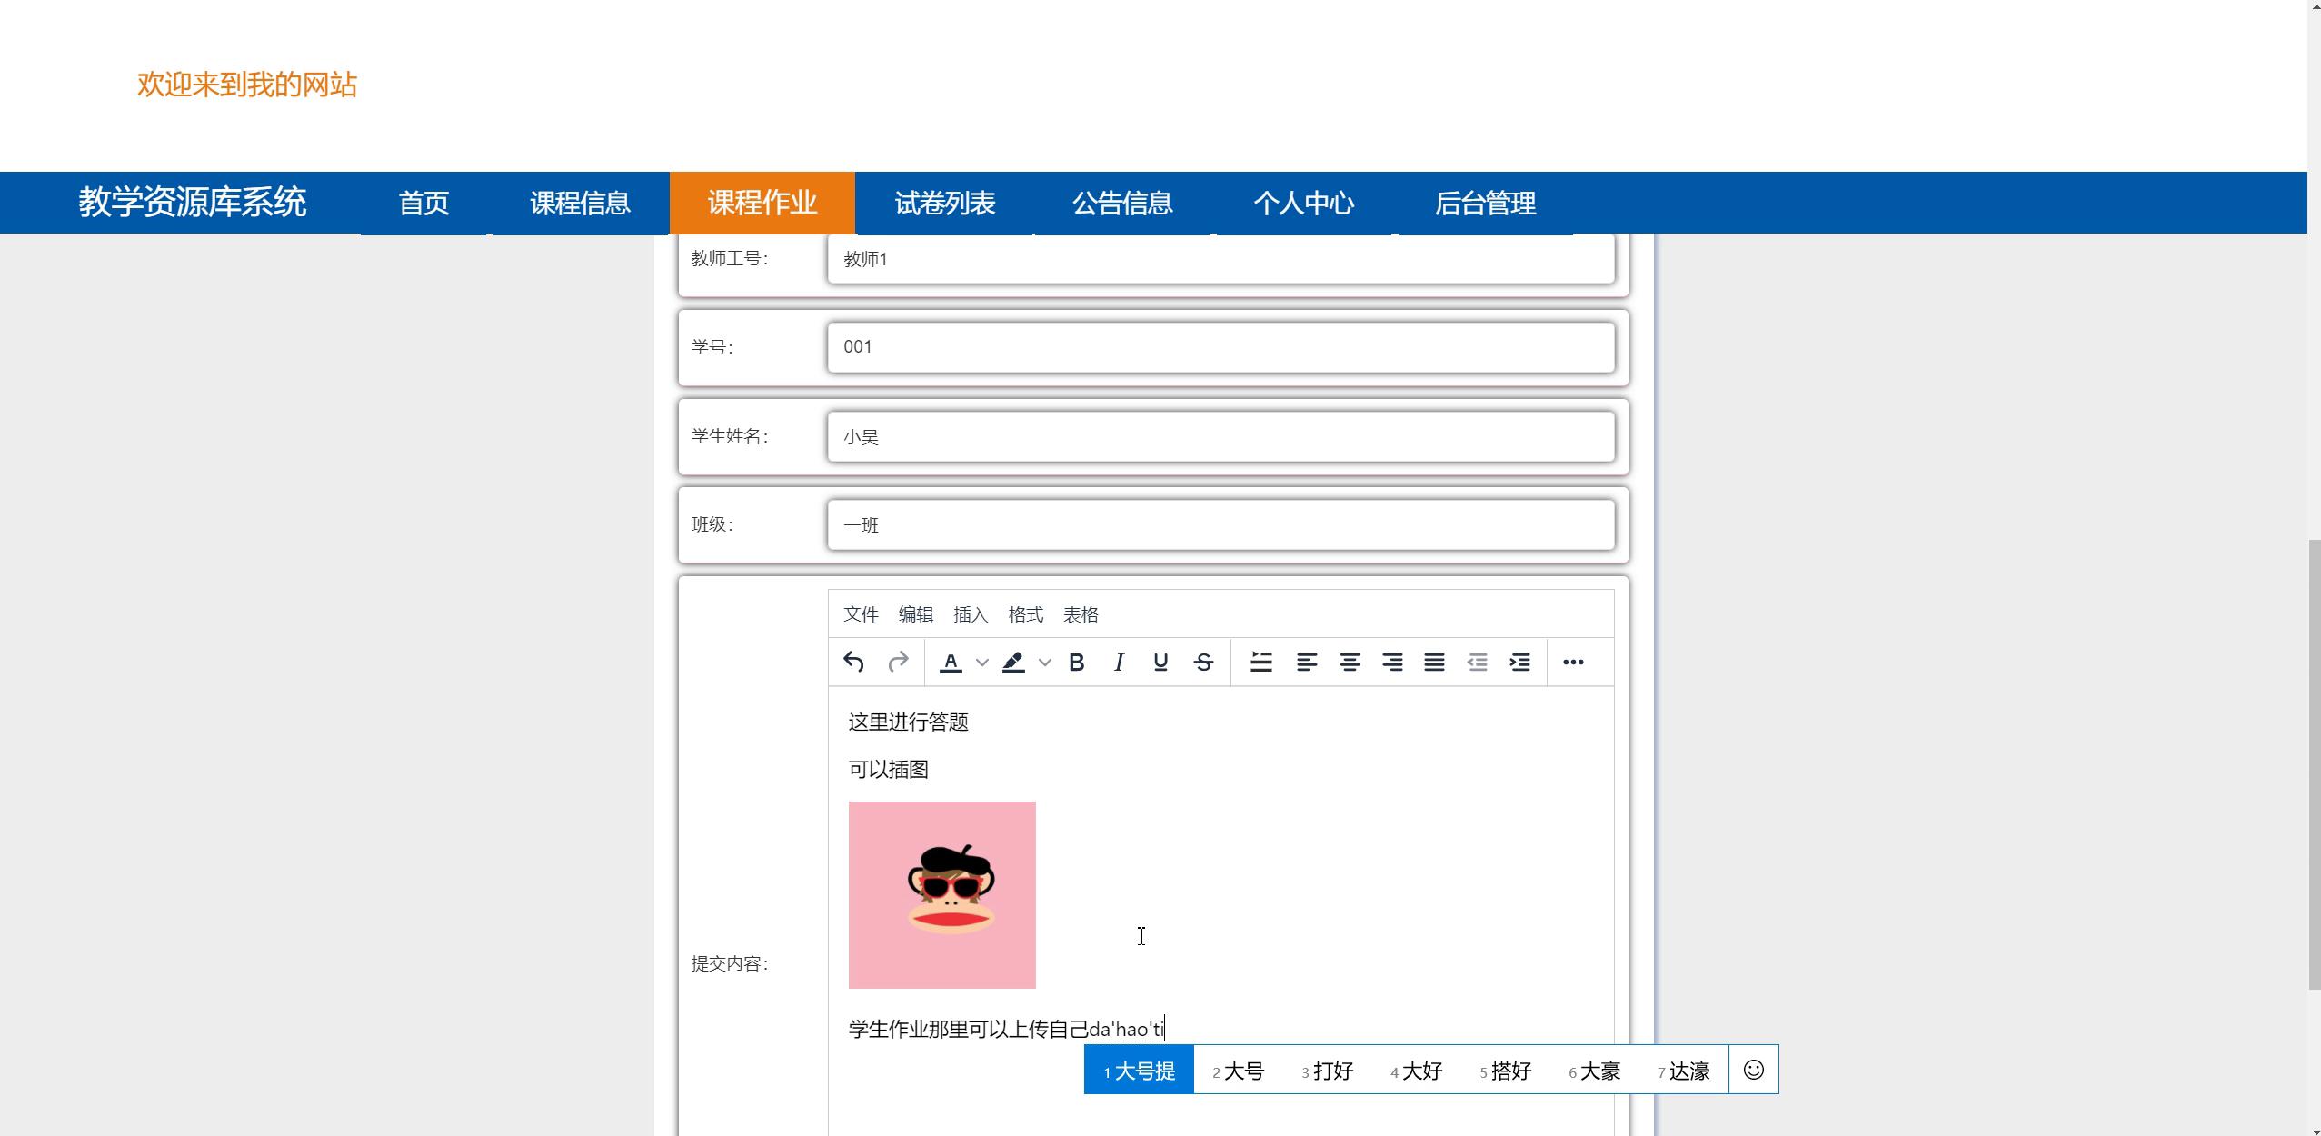Navigate to 个人中心
This screenshot has width=2321, height=1136.
1303,203
